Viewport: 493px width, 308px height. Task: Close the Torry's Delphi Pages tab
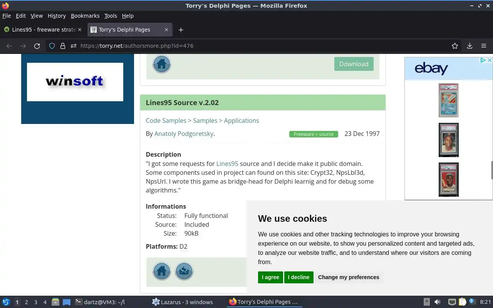tap(166, 30)
